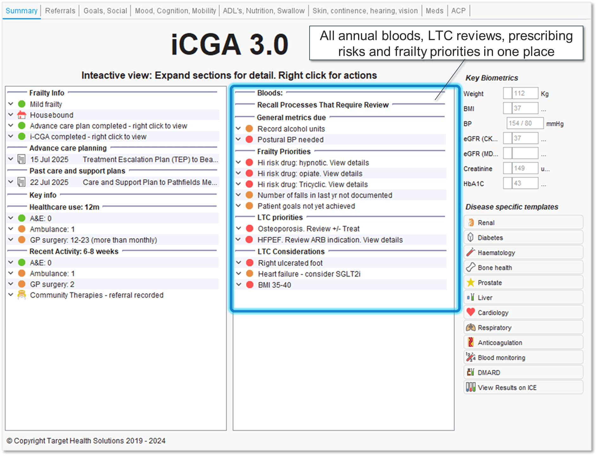Screen dimensions: 597x456
Task: Expand Number of falls not documented row
Action: pos(239,195)
